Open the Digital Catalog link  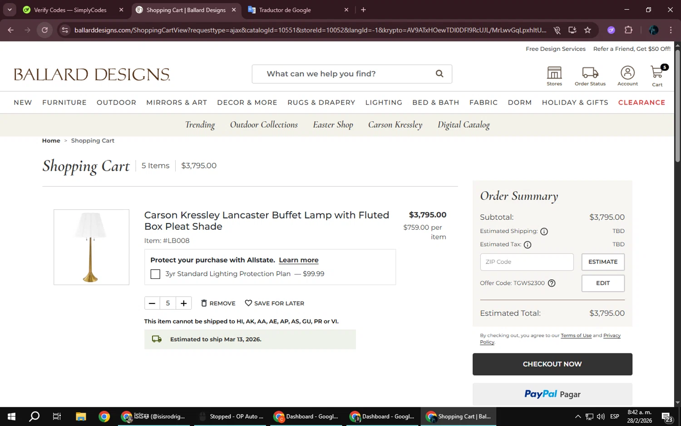(x=464, y=125)
